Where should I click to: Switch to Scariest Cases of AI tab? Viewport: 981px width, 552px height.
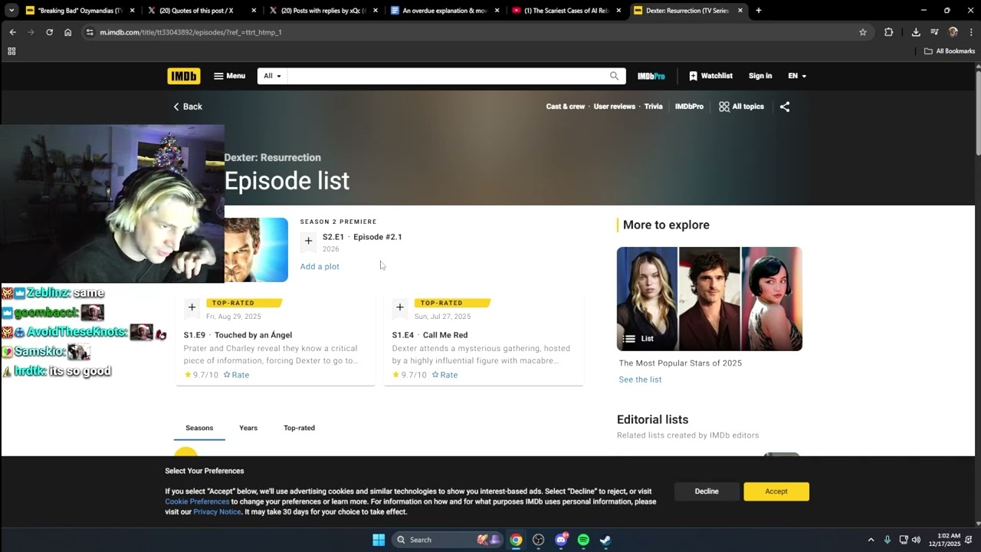point(566,11)
